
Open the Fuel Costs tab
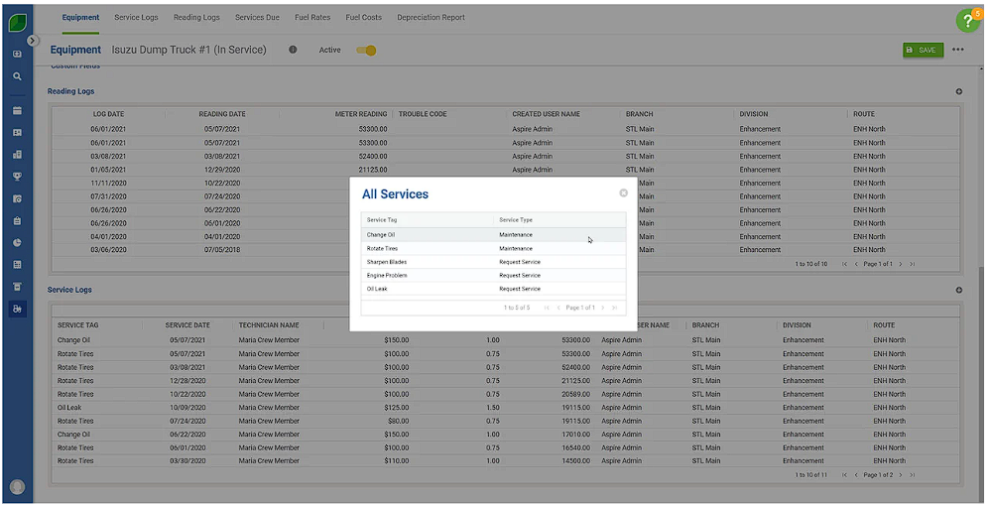[364, 17]
